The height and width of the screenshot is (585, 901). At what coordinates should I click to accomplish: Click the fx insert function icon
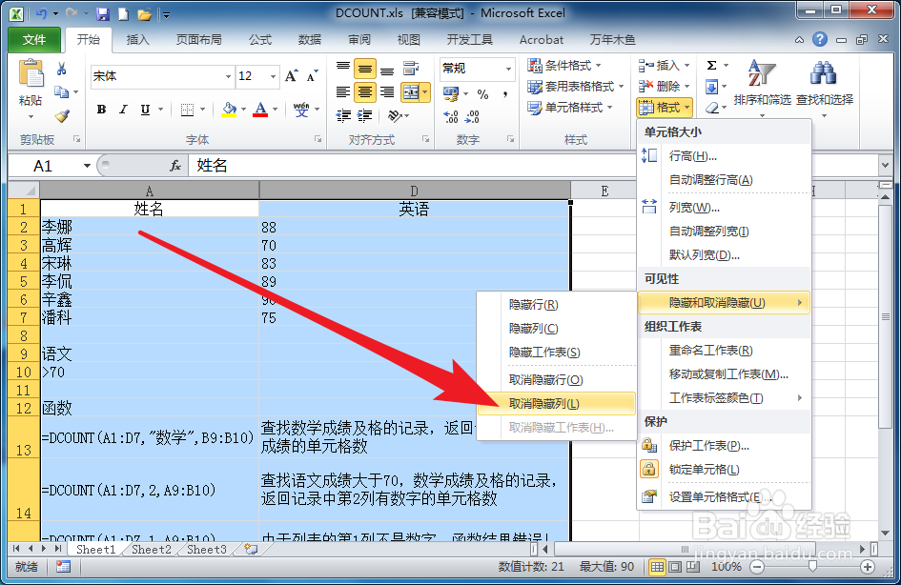coord(175,166)
